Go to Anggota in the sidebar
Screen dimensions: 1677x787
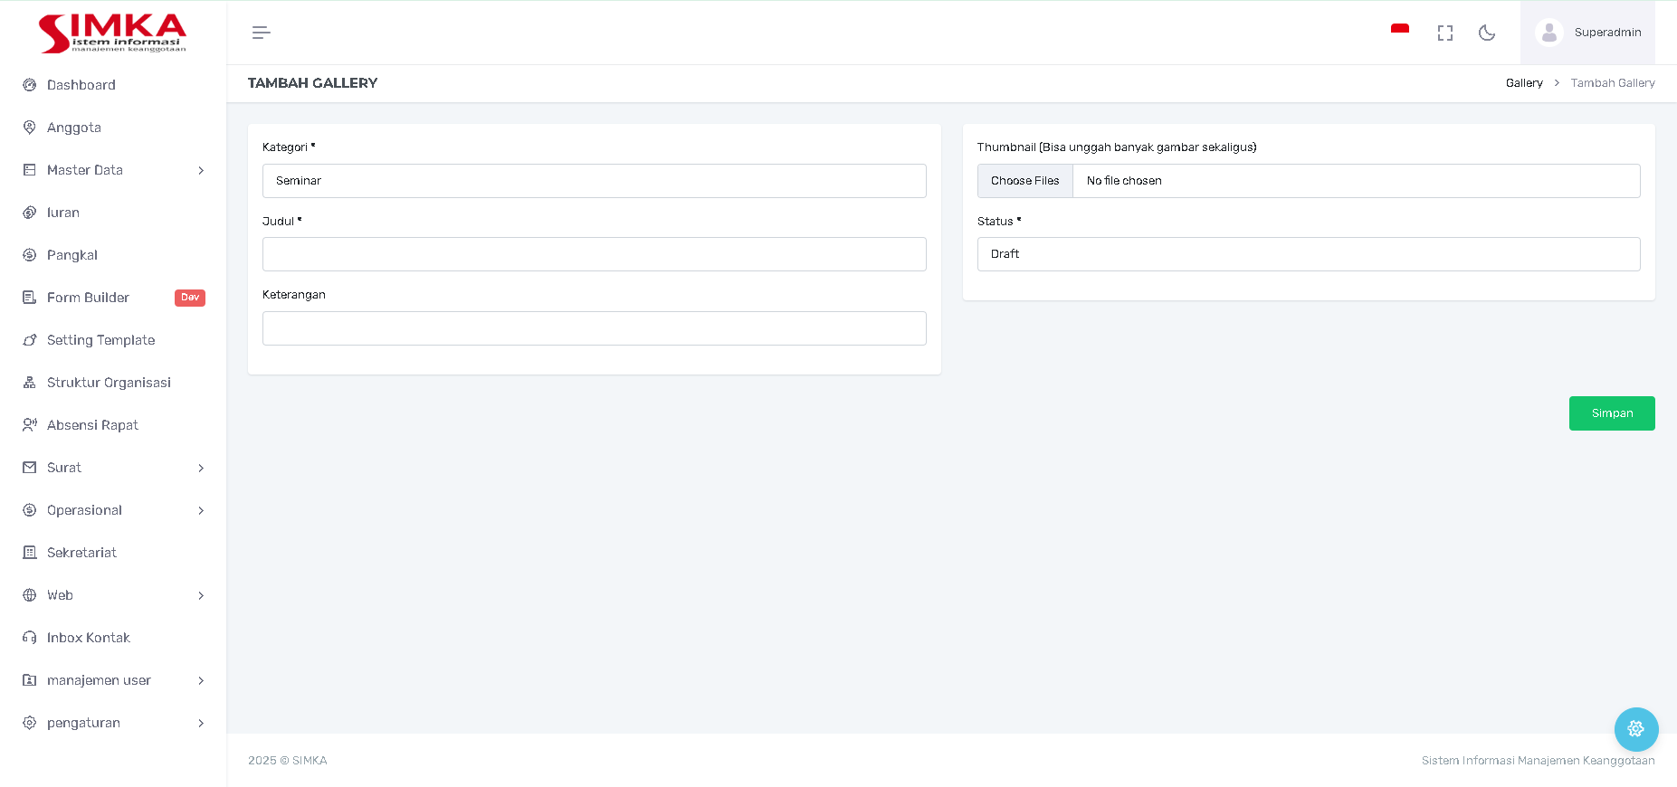coord(74,128)
